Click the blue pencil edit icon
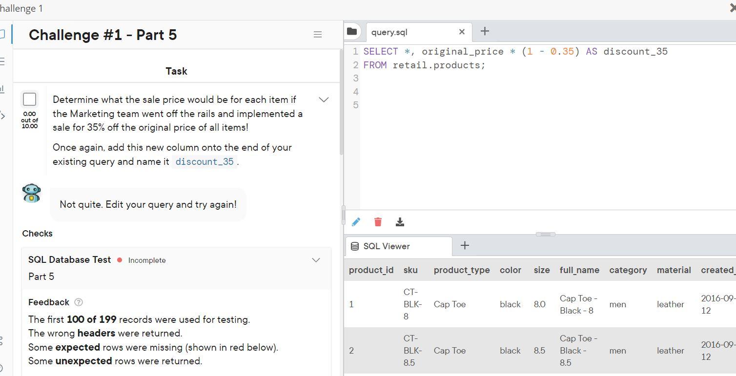736x376 pixels. click(x=356, y=222)
